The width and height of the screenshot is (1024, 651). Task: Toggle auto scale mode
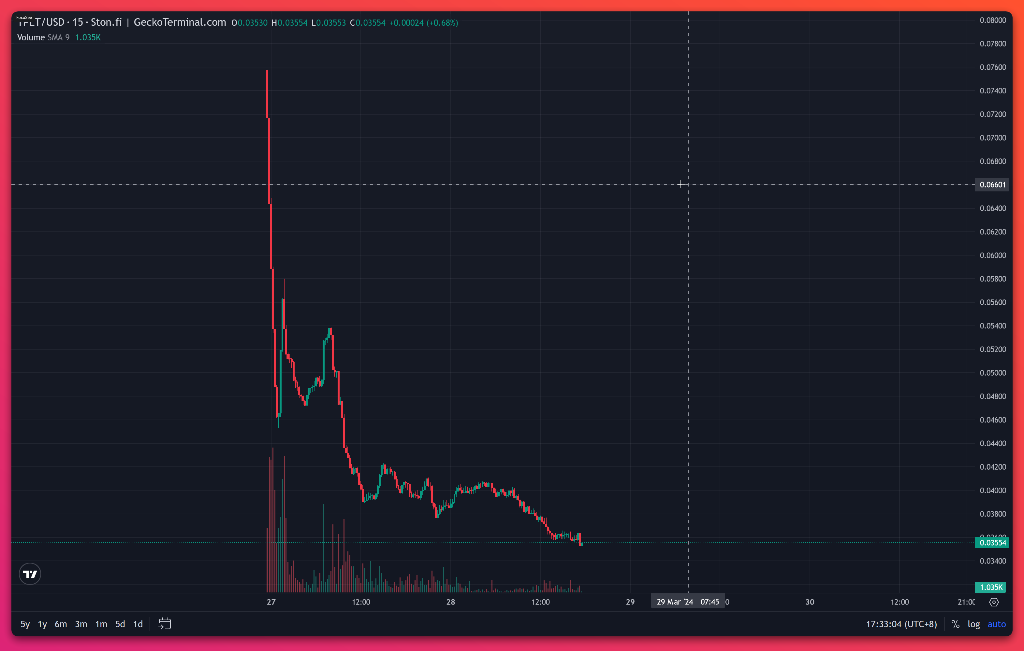(x=996, y=624)
